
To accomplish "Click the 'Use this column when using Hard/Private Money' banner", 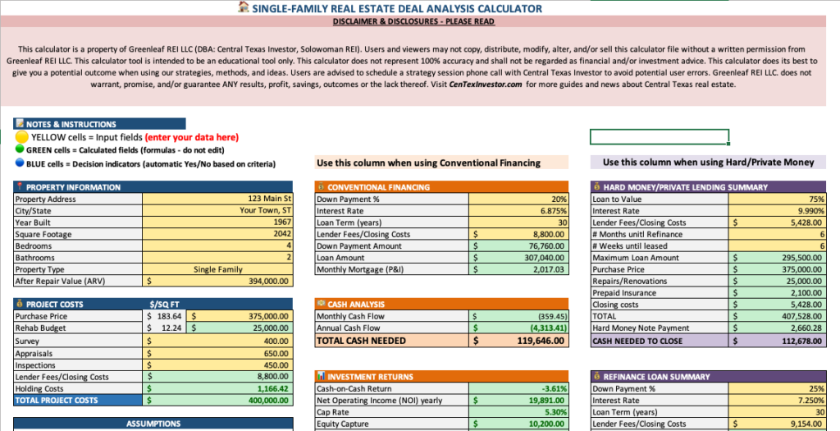I will tap(708, 163).
